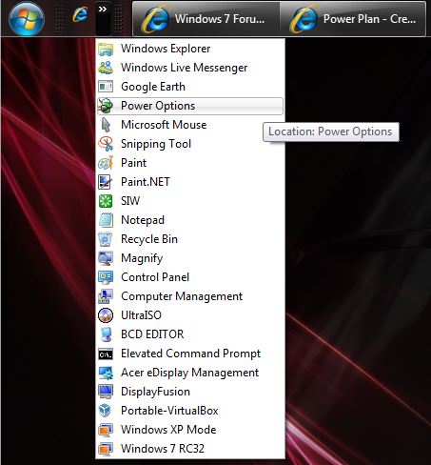Click the 'DisplayFusion' label
The height and width of the screenshot is (465, 431).
pyautogui.click(x=155, y=392)
